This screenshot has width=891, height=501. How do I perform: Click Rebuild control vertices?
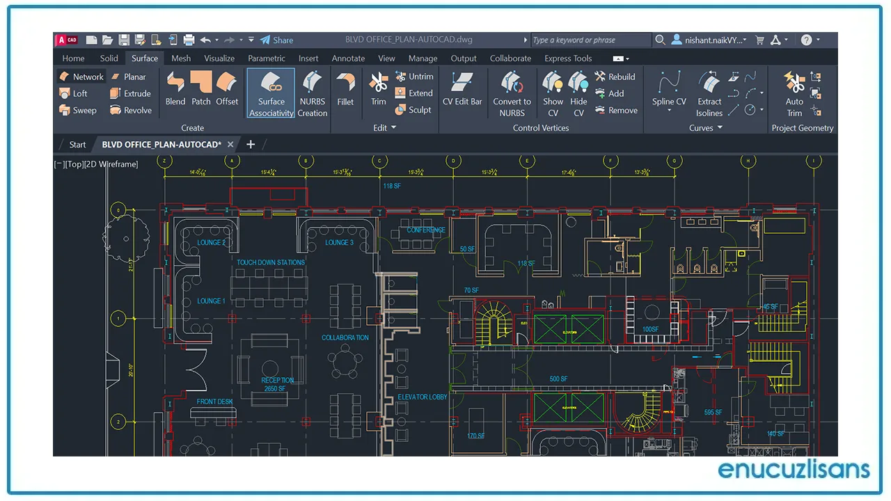pos(615,77)
